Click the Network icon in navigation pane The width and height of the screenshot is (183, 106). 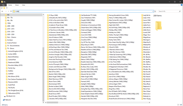point(4,100)
